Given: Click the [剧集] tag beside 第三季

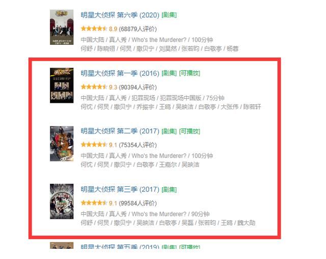Looking at the screenshot, I should (169, 189).
